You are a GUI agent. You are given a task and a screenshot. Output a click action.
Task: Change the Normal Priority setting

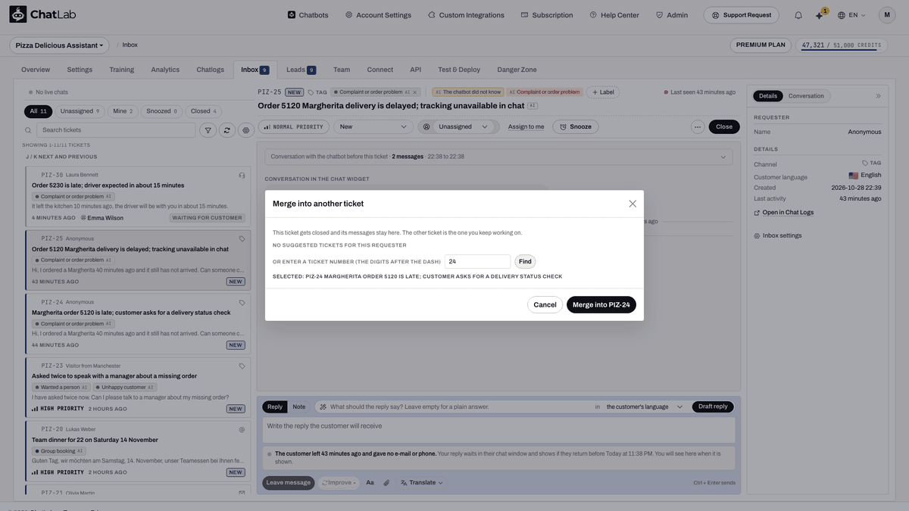click(x=293, y=126)
